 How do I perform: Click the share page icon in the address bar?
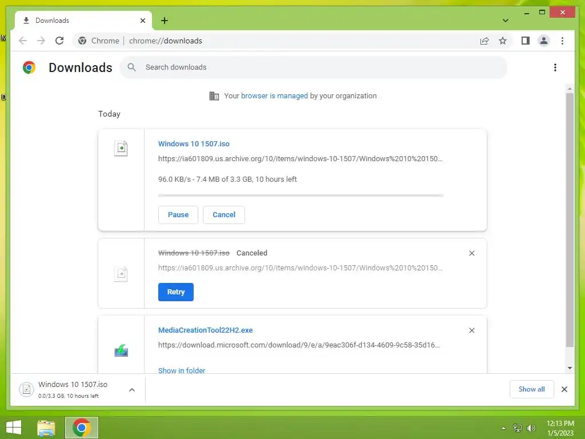click(x=484, y=41)
